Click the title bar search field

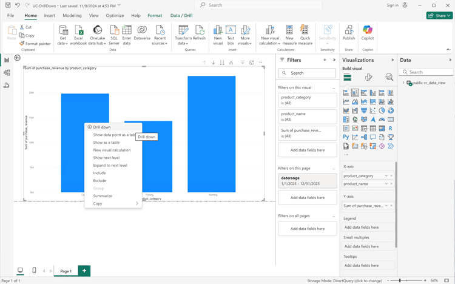(x=258, y=5)
